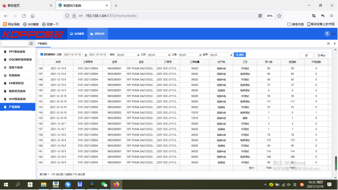
Task: Click the 导出 export button
Action: (x=321, y=55)
